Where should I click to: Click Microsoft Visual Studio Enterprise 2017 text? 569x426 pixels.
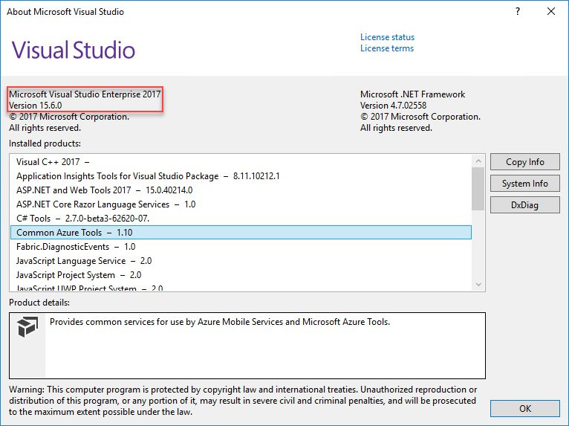[85, 94]
